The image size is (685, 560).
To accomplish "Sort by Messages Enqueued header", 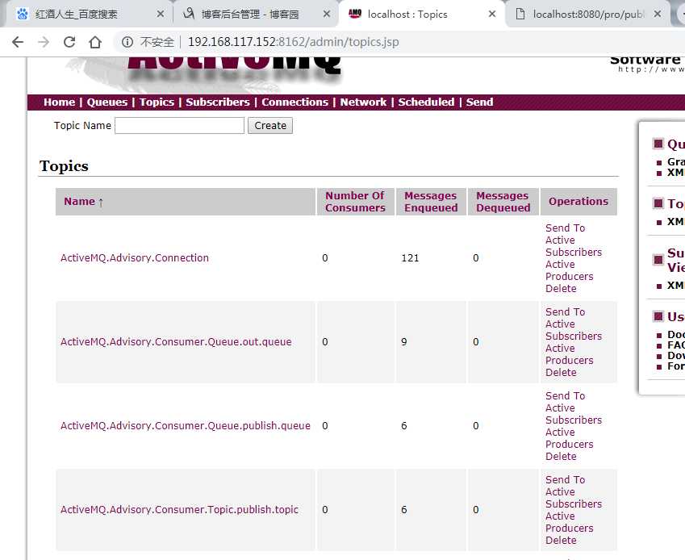I will 431,202.
